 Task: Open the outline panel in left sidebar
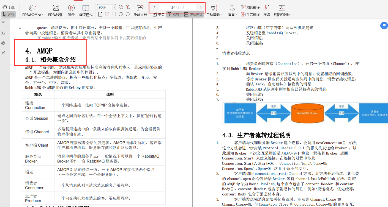click(x=3, y=23)
